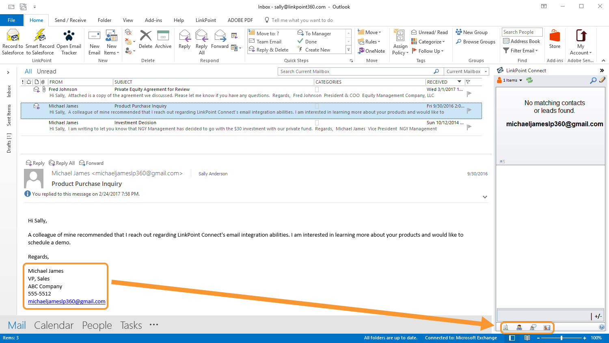Collapse the LinkPoint Connect panel
609x343 pixels.
(602, 70)
